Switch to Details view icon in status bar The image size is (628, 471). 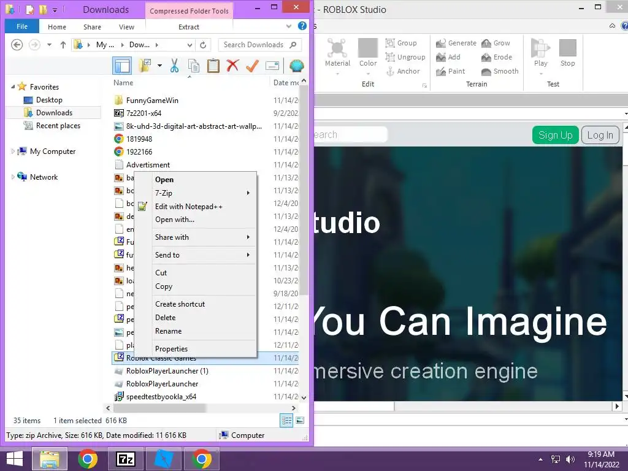[x=286, y=420]
